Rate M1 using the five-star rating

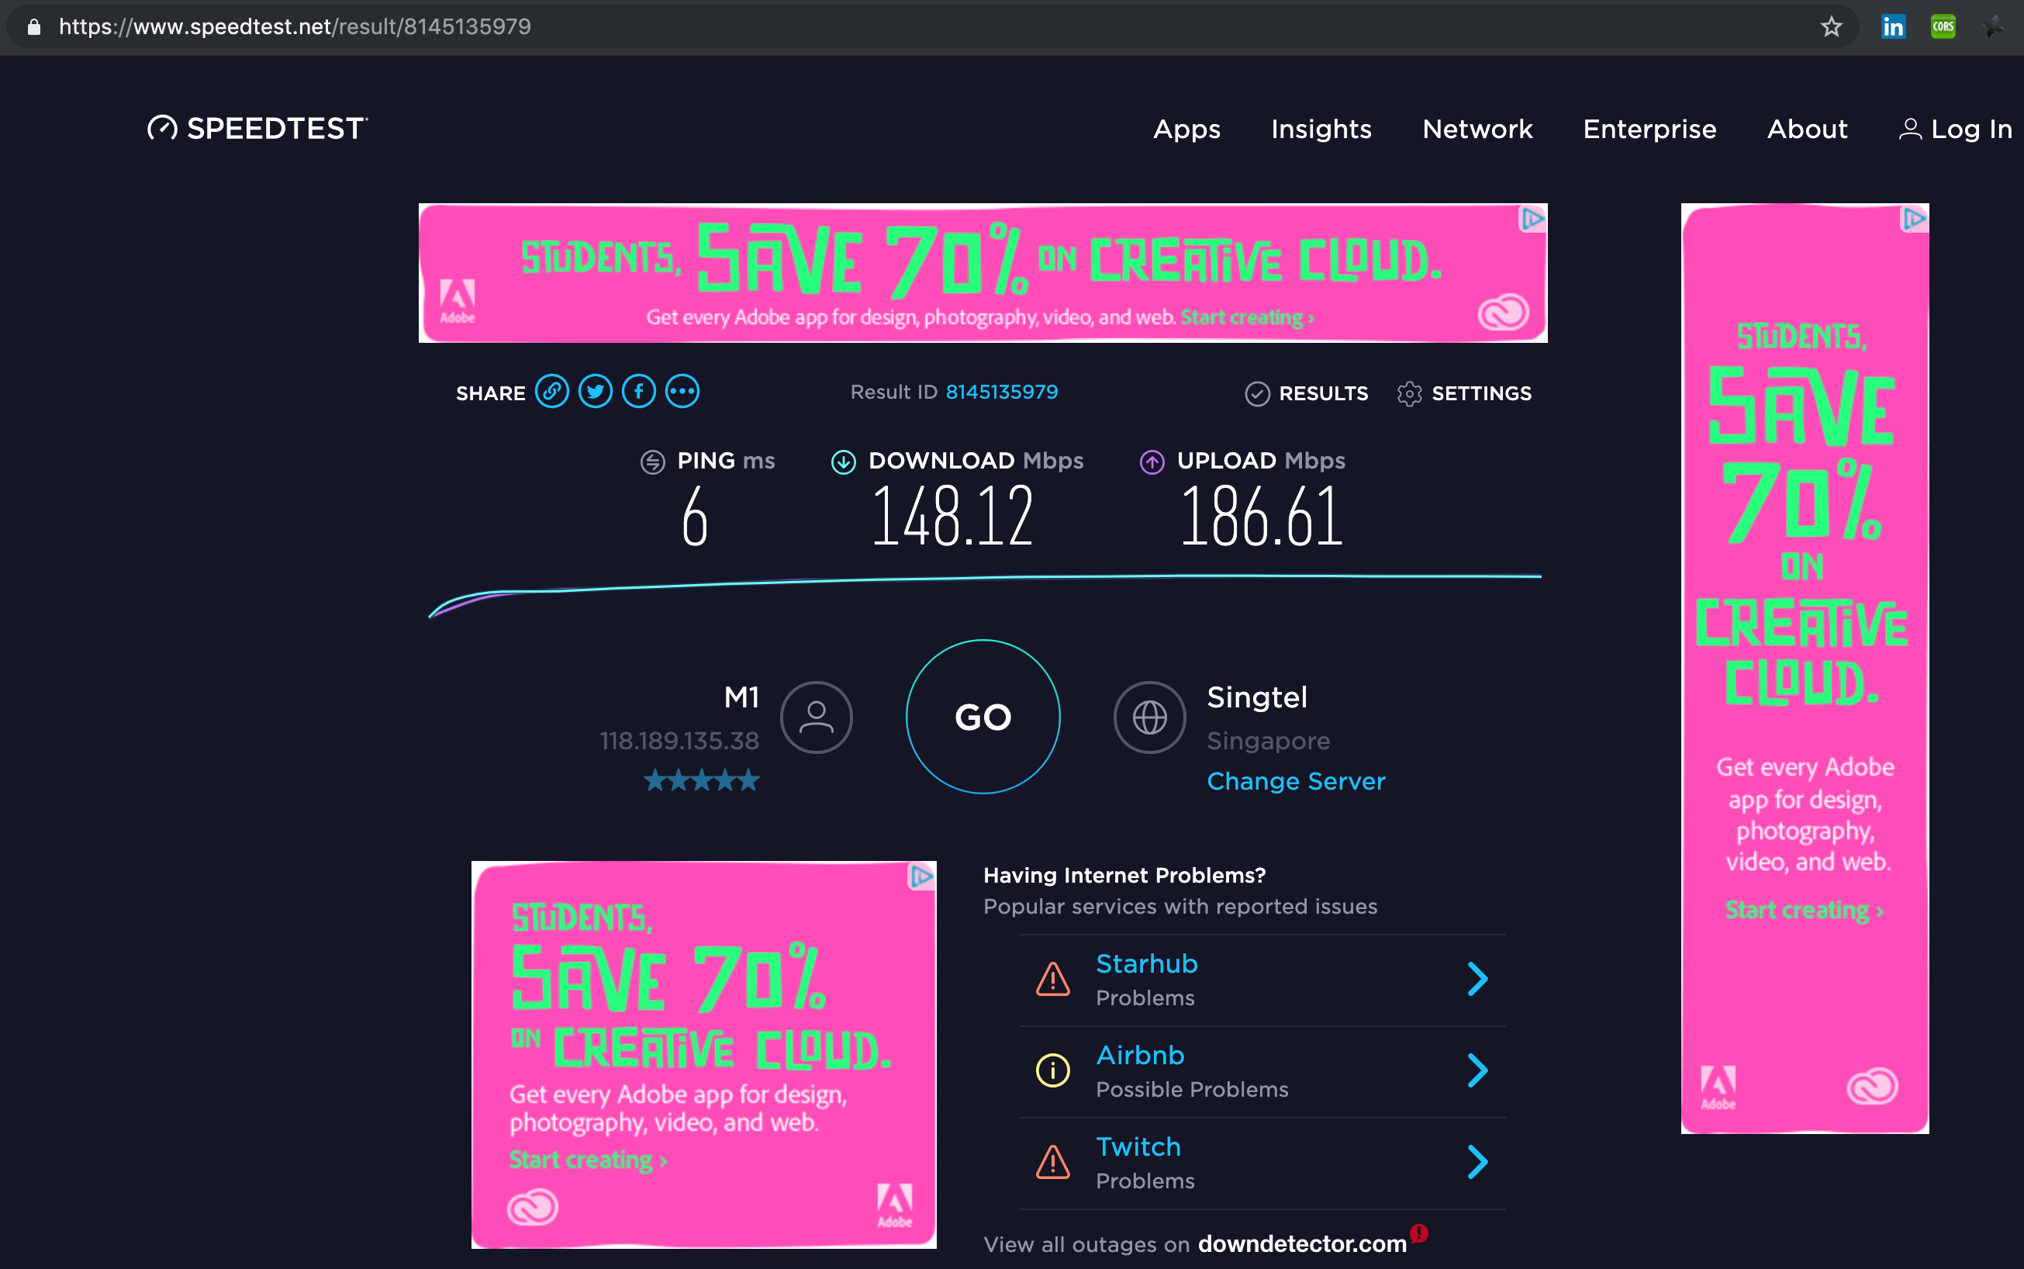pyautogui.click(x=702, y=781)
